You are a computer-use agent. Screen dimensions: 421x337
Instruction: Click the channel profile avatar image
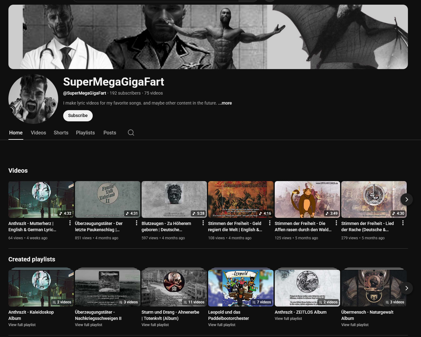pos(33,99)
